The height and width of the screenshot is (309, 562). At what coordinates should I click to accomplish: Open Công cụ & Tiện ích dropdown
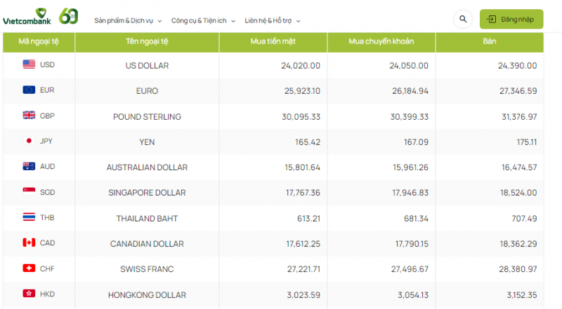[x=203, y=20]
